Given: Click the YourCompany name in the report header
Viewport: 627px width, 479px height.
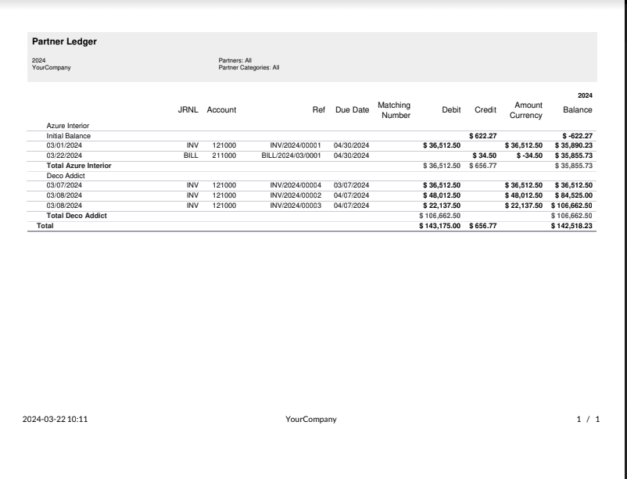Looking at the screenshot, I should (x=51, y=67).
